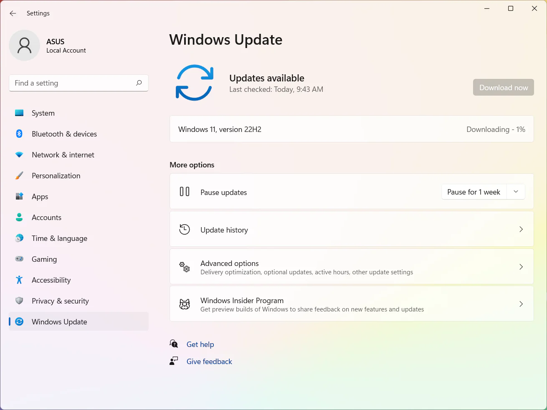Screen dimensions: 547x410
Task: Click the Privacy & security shield icon
Action: 19,301
